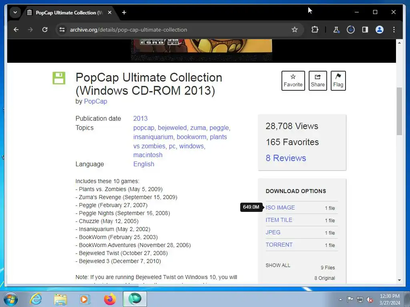Open the popcap topic link

tap(144, 128)
